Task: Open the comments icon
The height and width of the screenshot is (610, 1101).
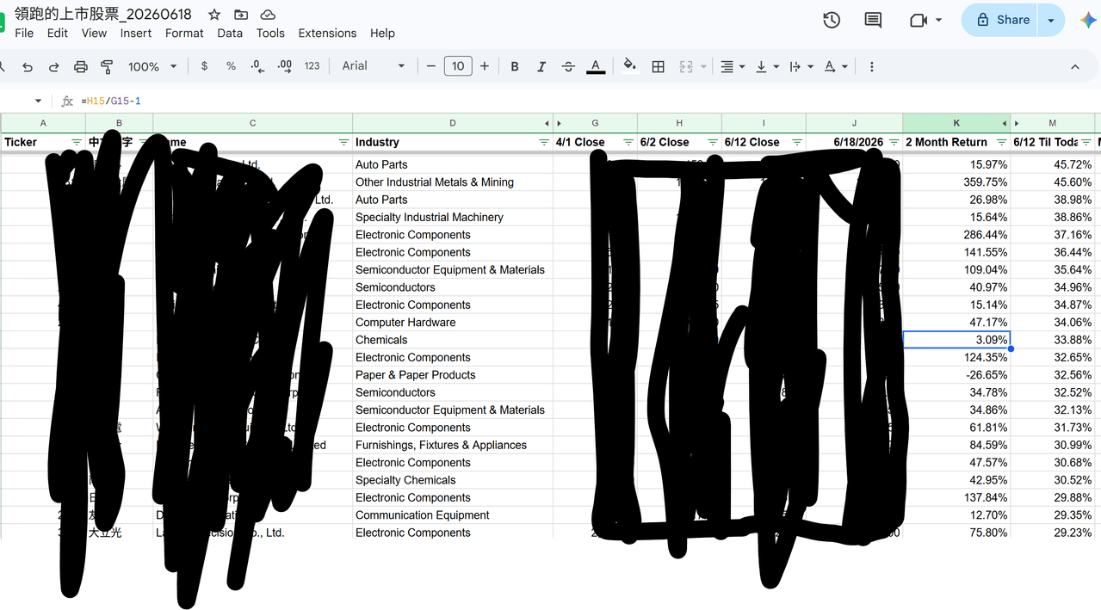Action: coord(873,20)
